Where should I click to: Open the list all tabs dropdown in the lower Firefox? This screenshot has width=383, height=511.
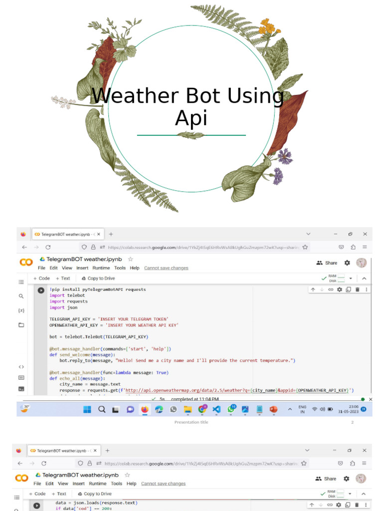(x=307, y=451)
